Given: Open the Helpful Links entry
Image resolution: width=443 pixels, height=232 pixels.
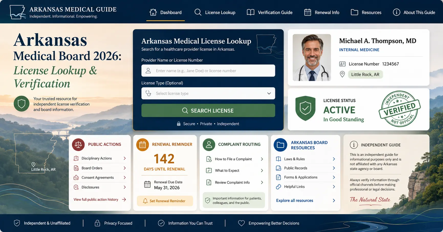Looking at the screenshot, I should [306, 187].
